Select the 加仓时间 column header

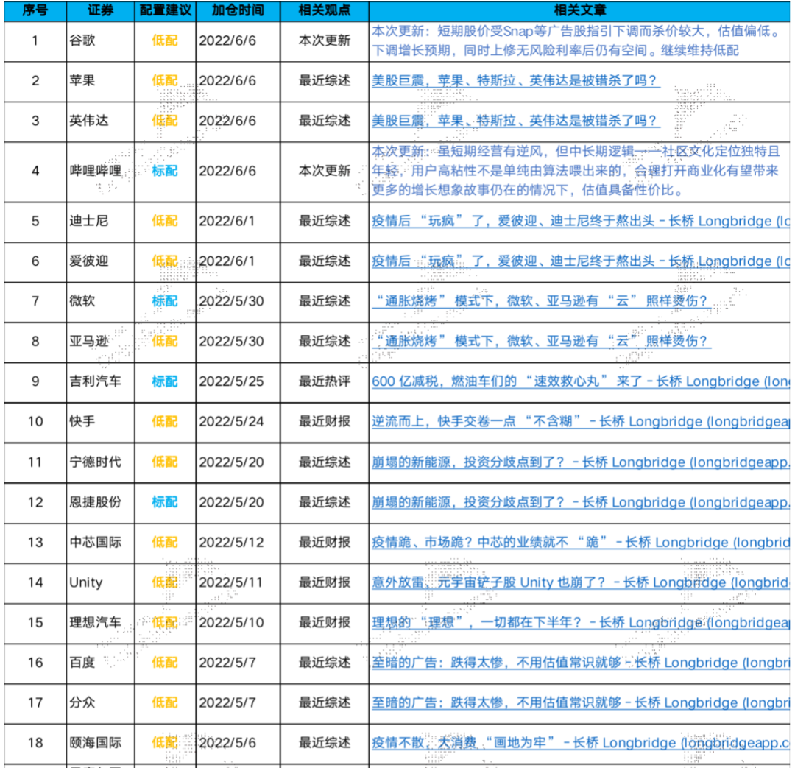click(x=238, y=10)
